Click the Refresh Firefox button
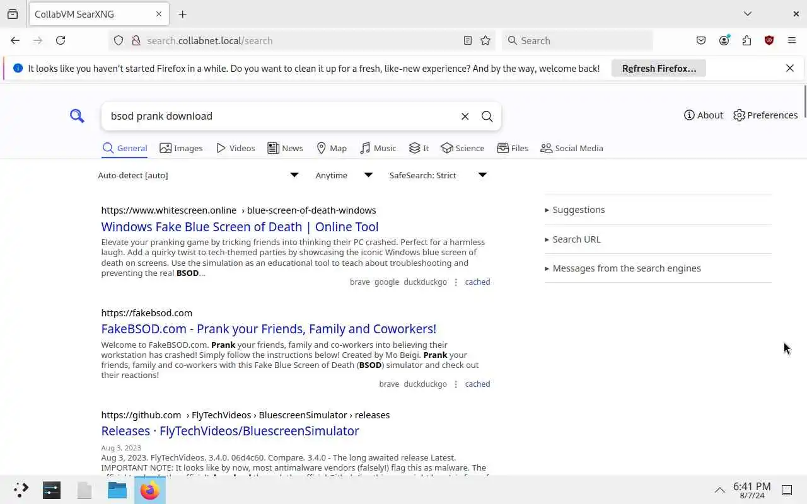Screen dimensions: 807x504 click(x=659, y=69)
